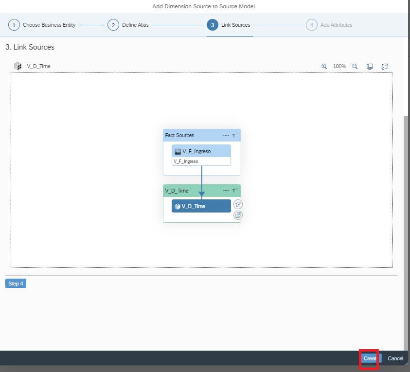Click the fit-to-view diagram icon
410x372 pixels.
click(x=370, y=67)
